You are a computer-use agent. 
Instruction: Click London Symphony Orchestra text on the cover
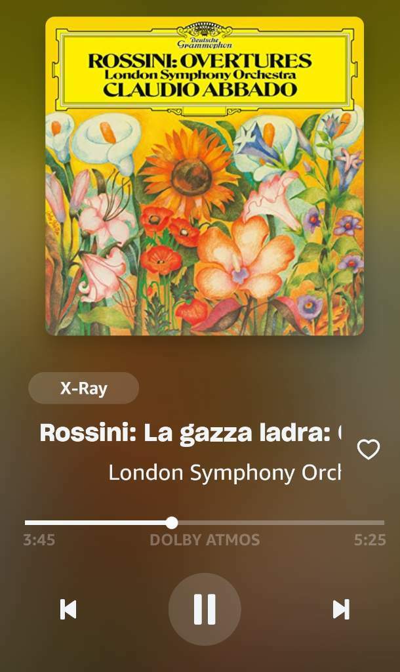click(201, 75)
